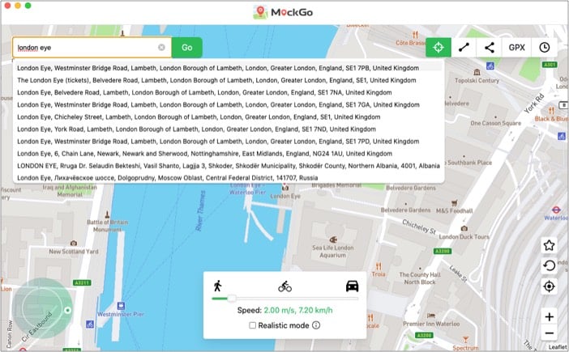This screenshot has height=352, width=569.
Task: Choose the LONDON EYE Albania suggestion
Action: 229,166
